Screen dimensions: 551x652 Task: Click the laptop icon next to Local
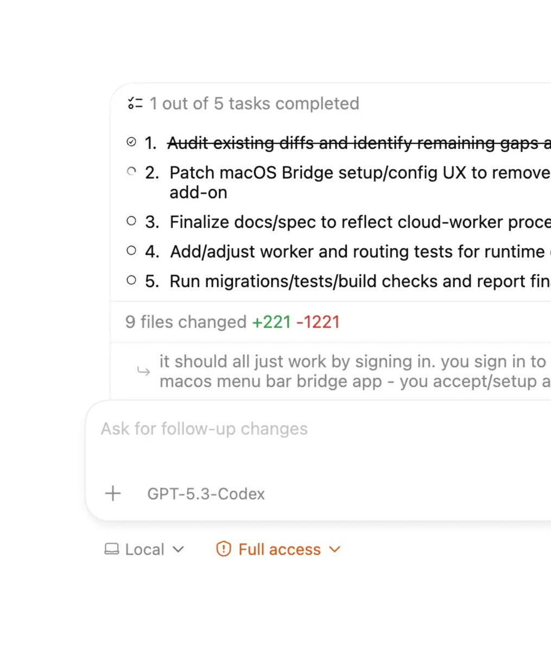click(x=111, y=549)
